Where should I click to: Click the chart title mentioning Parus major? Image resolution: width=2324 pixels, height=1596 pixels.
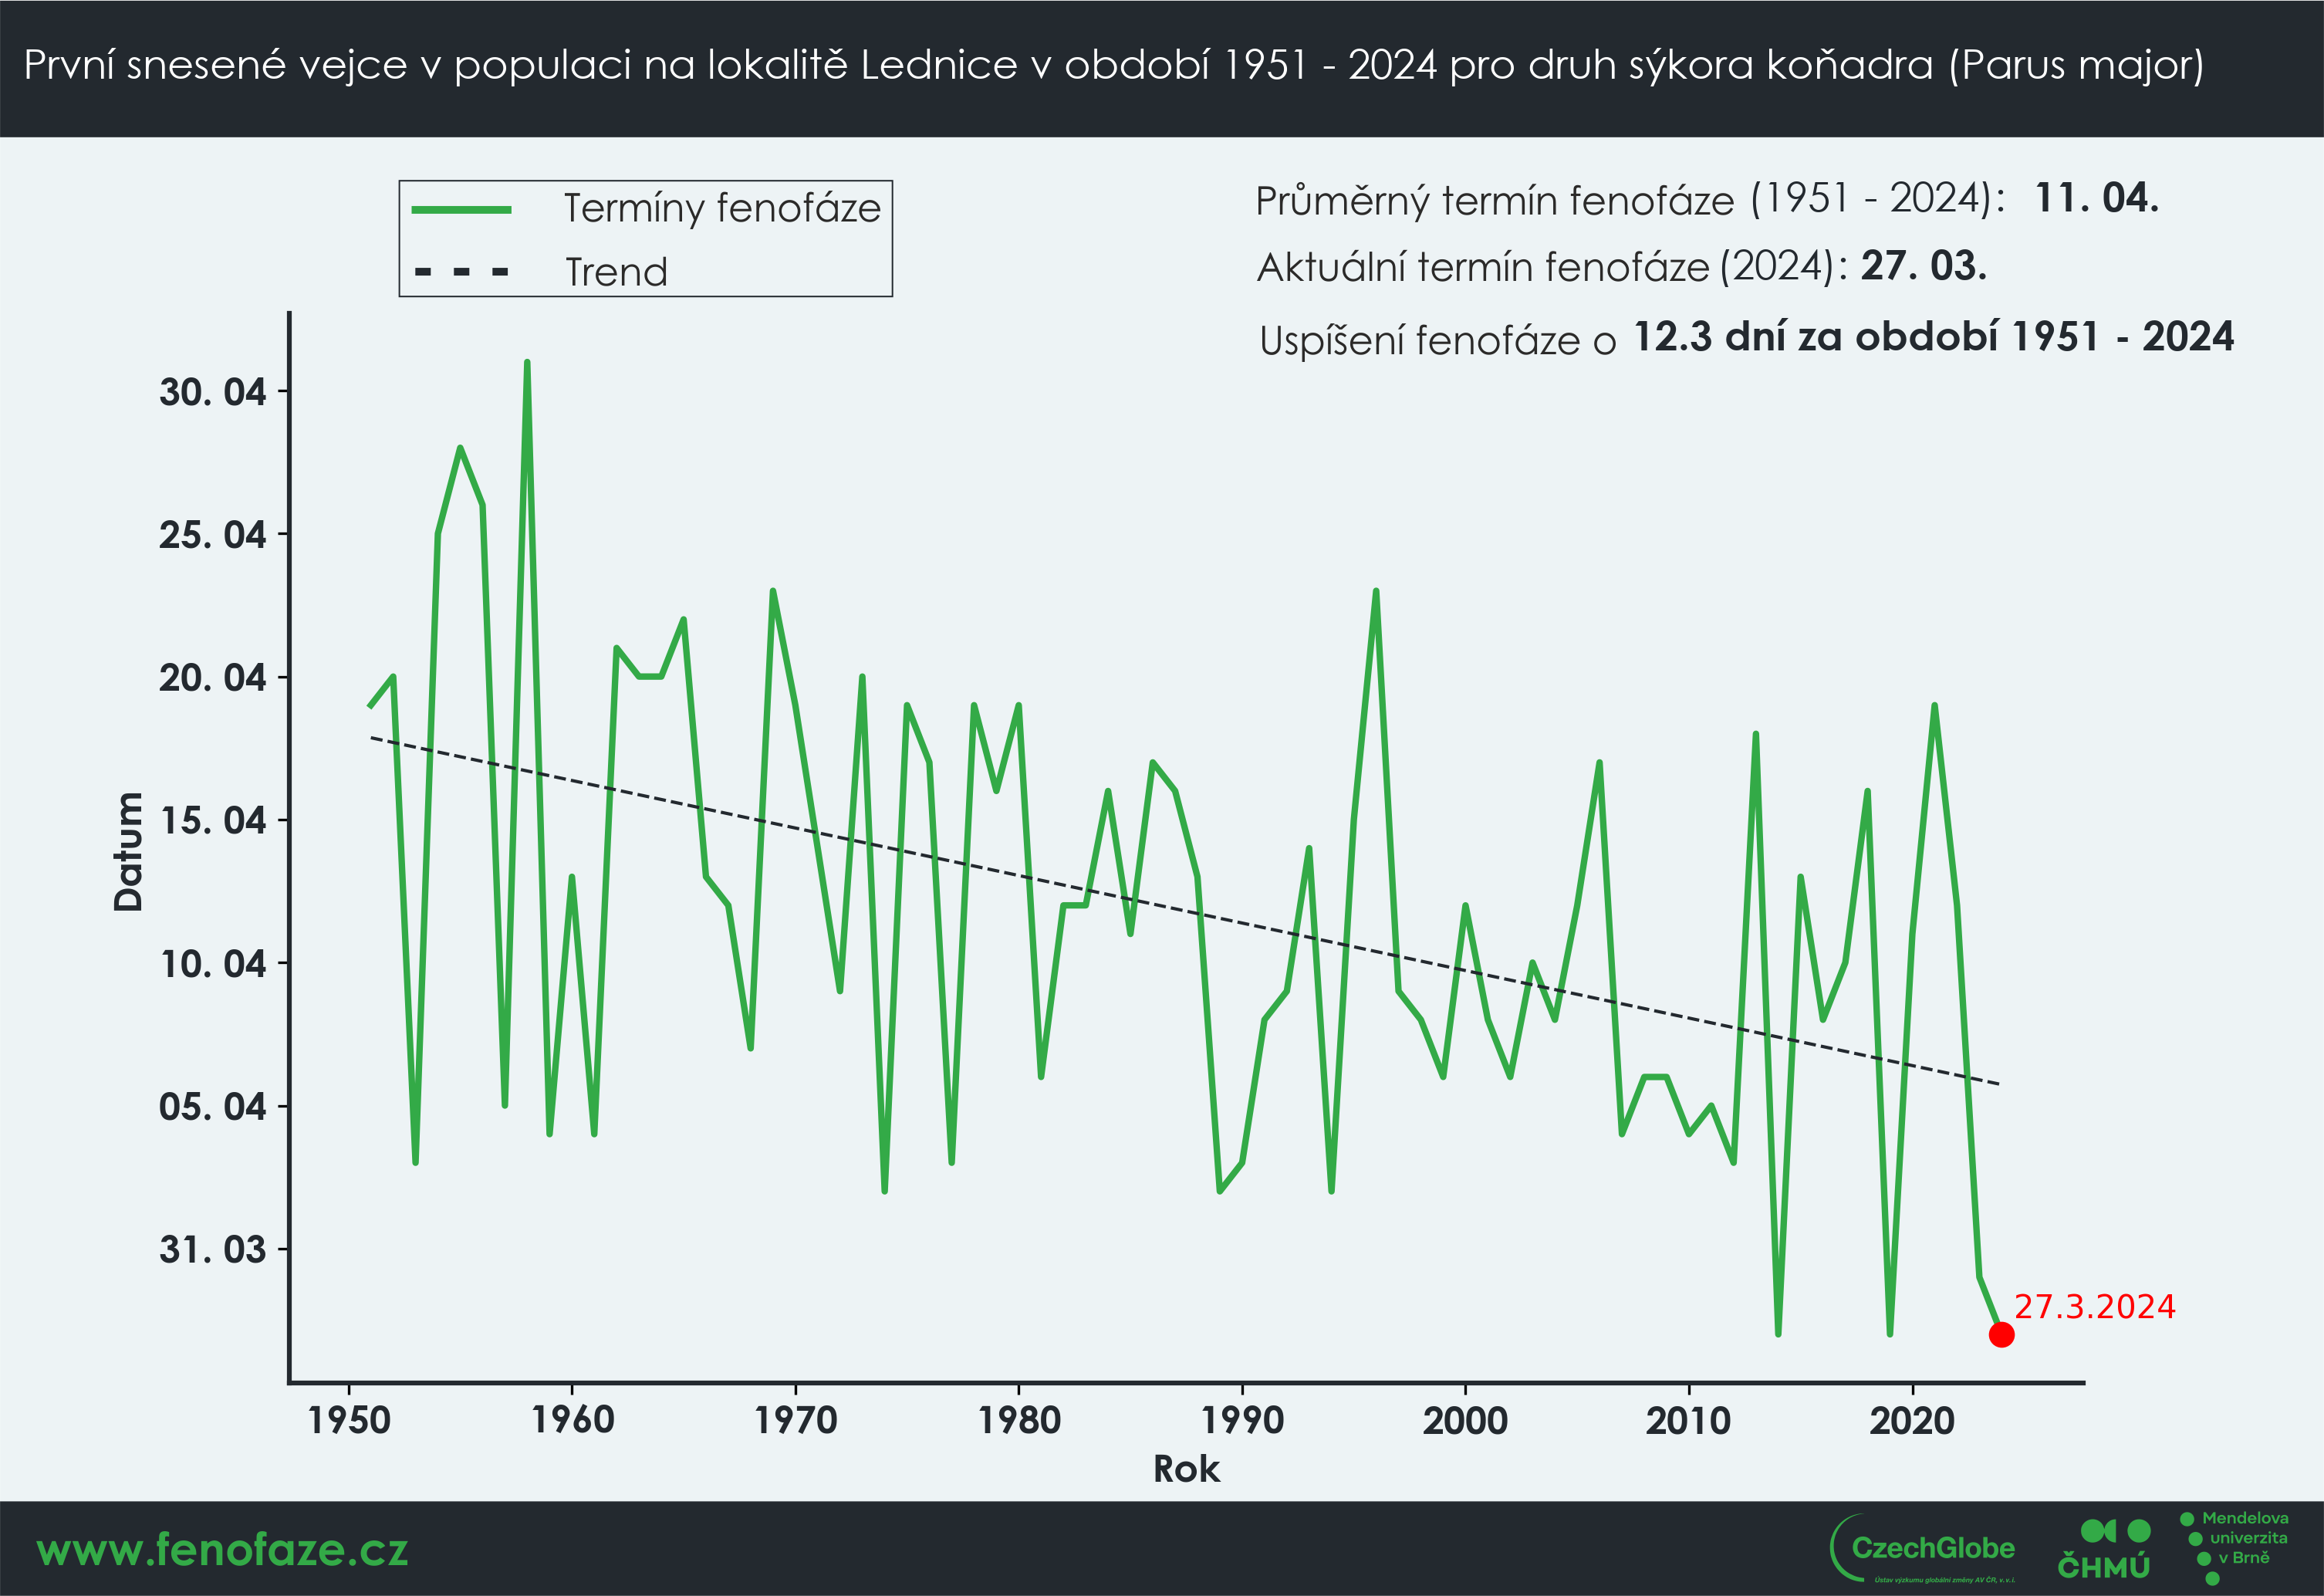(x=1114, y=65)
